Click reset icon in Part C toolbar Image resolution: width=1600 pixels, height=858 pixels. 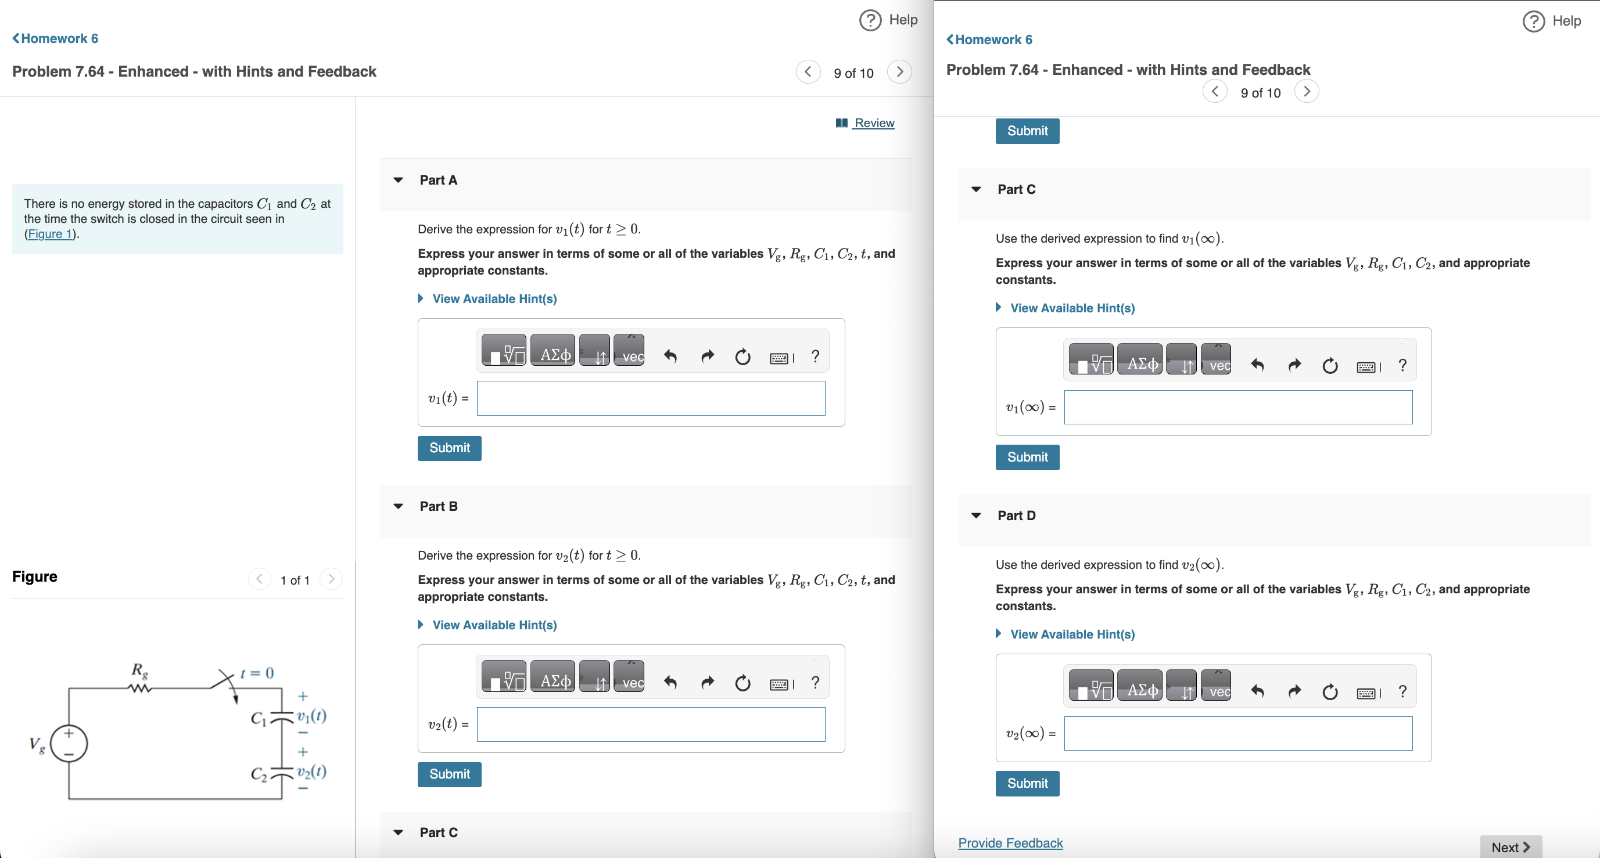(1329, 365)
